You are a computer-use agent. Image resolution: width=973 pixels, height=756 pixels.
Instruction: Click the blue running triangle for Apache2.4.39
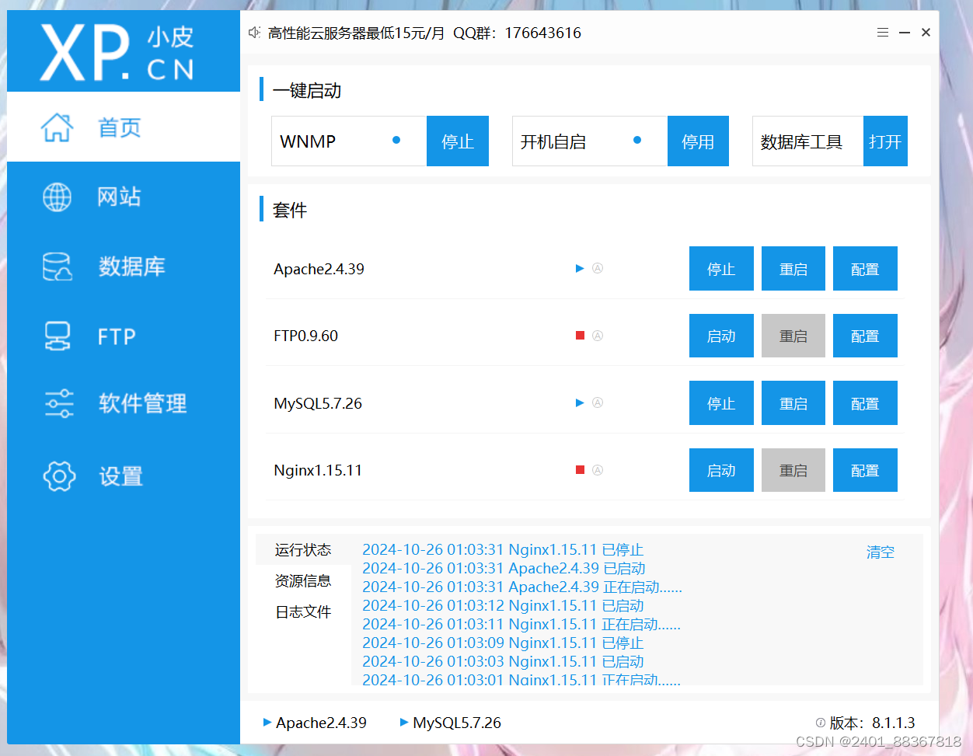580,269
